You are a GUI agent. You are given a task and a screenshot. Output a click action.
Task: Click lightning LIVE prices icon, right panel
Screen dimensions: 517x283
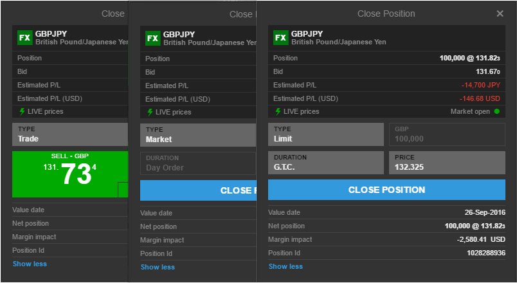pos(278,112)
